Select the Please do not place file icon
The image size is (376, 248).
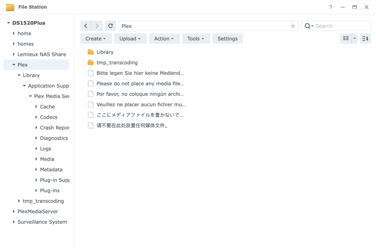[91, 84]
